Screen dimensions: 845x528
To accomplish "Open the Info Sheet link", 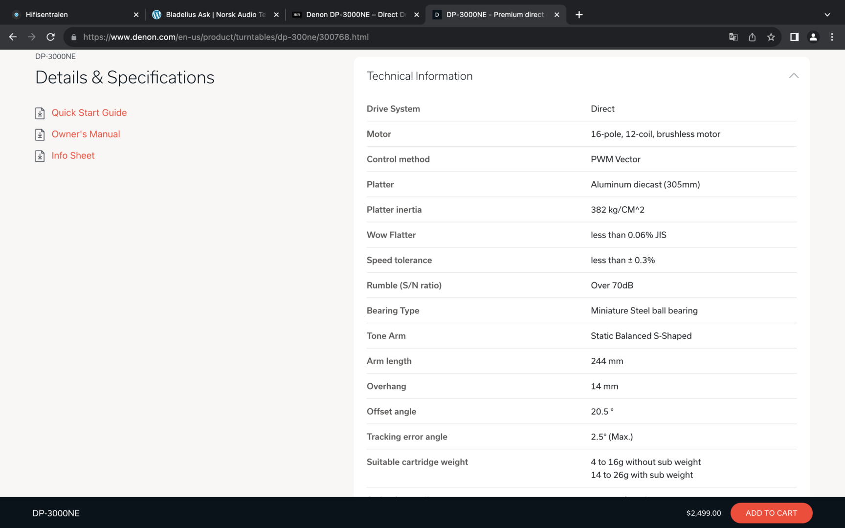I will (x=73, y=156).
